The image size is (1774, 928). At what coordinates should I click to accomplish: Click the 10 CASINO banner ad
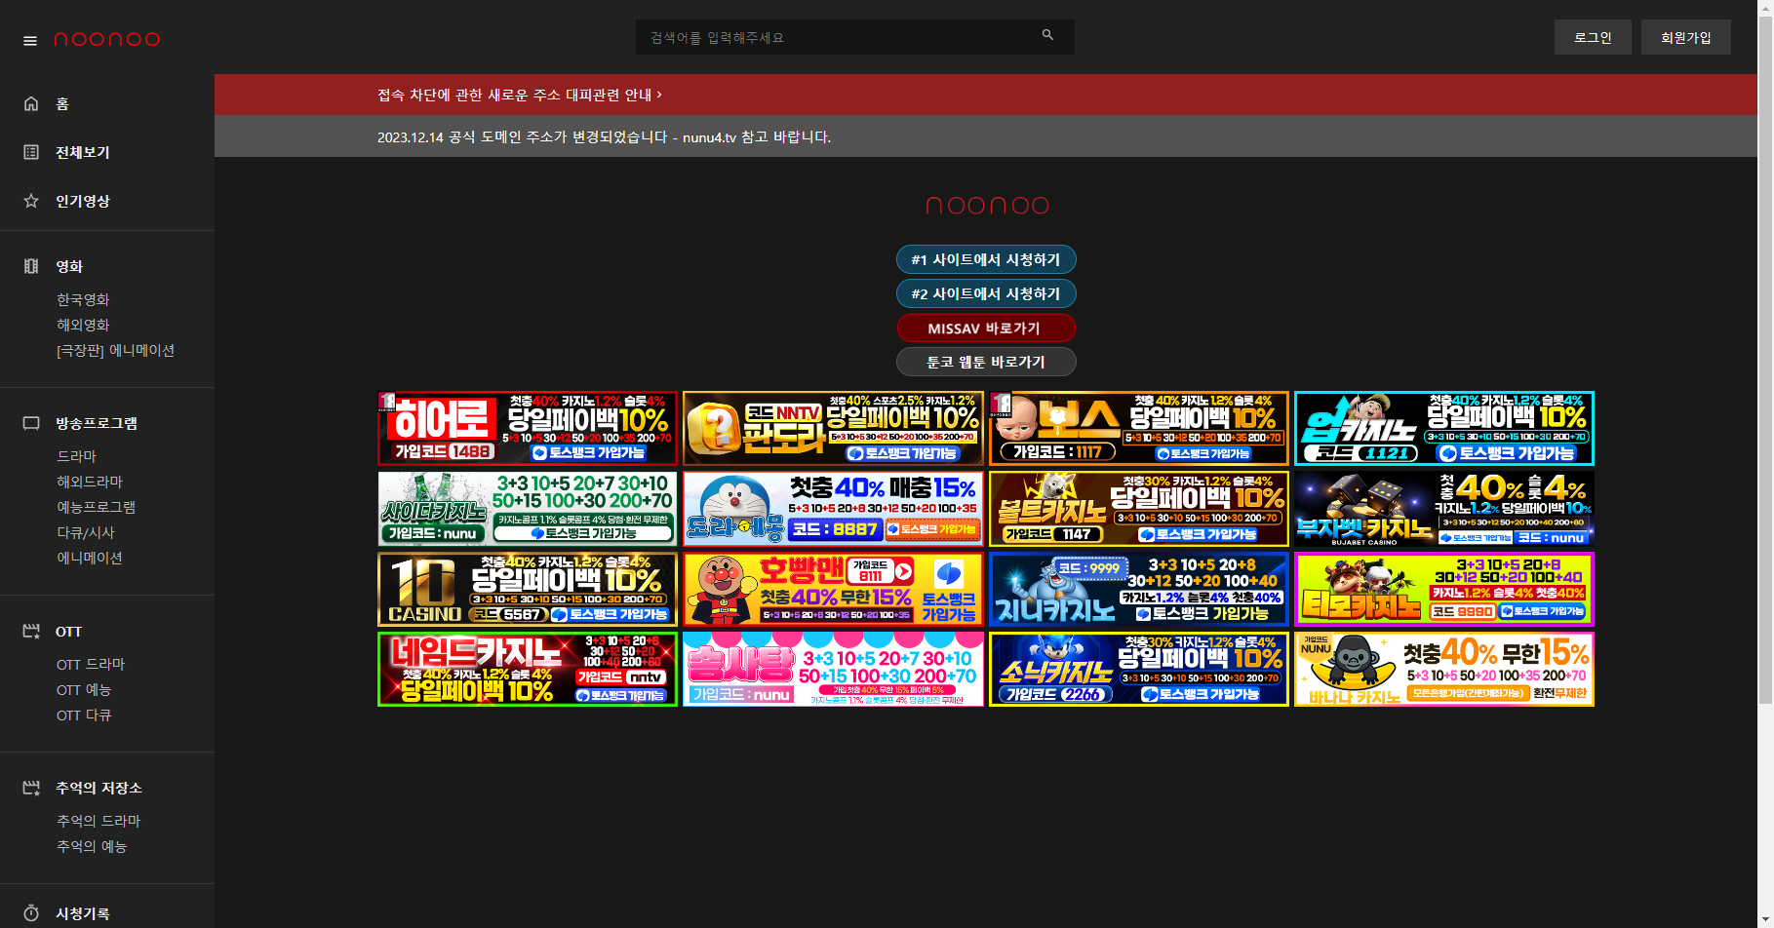(528, 589)
